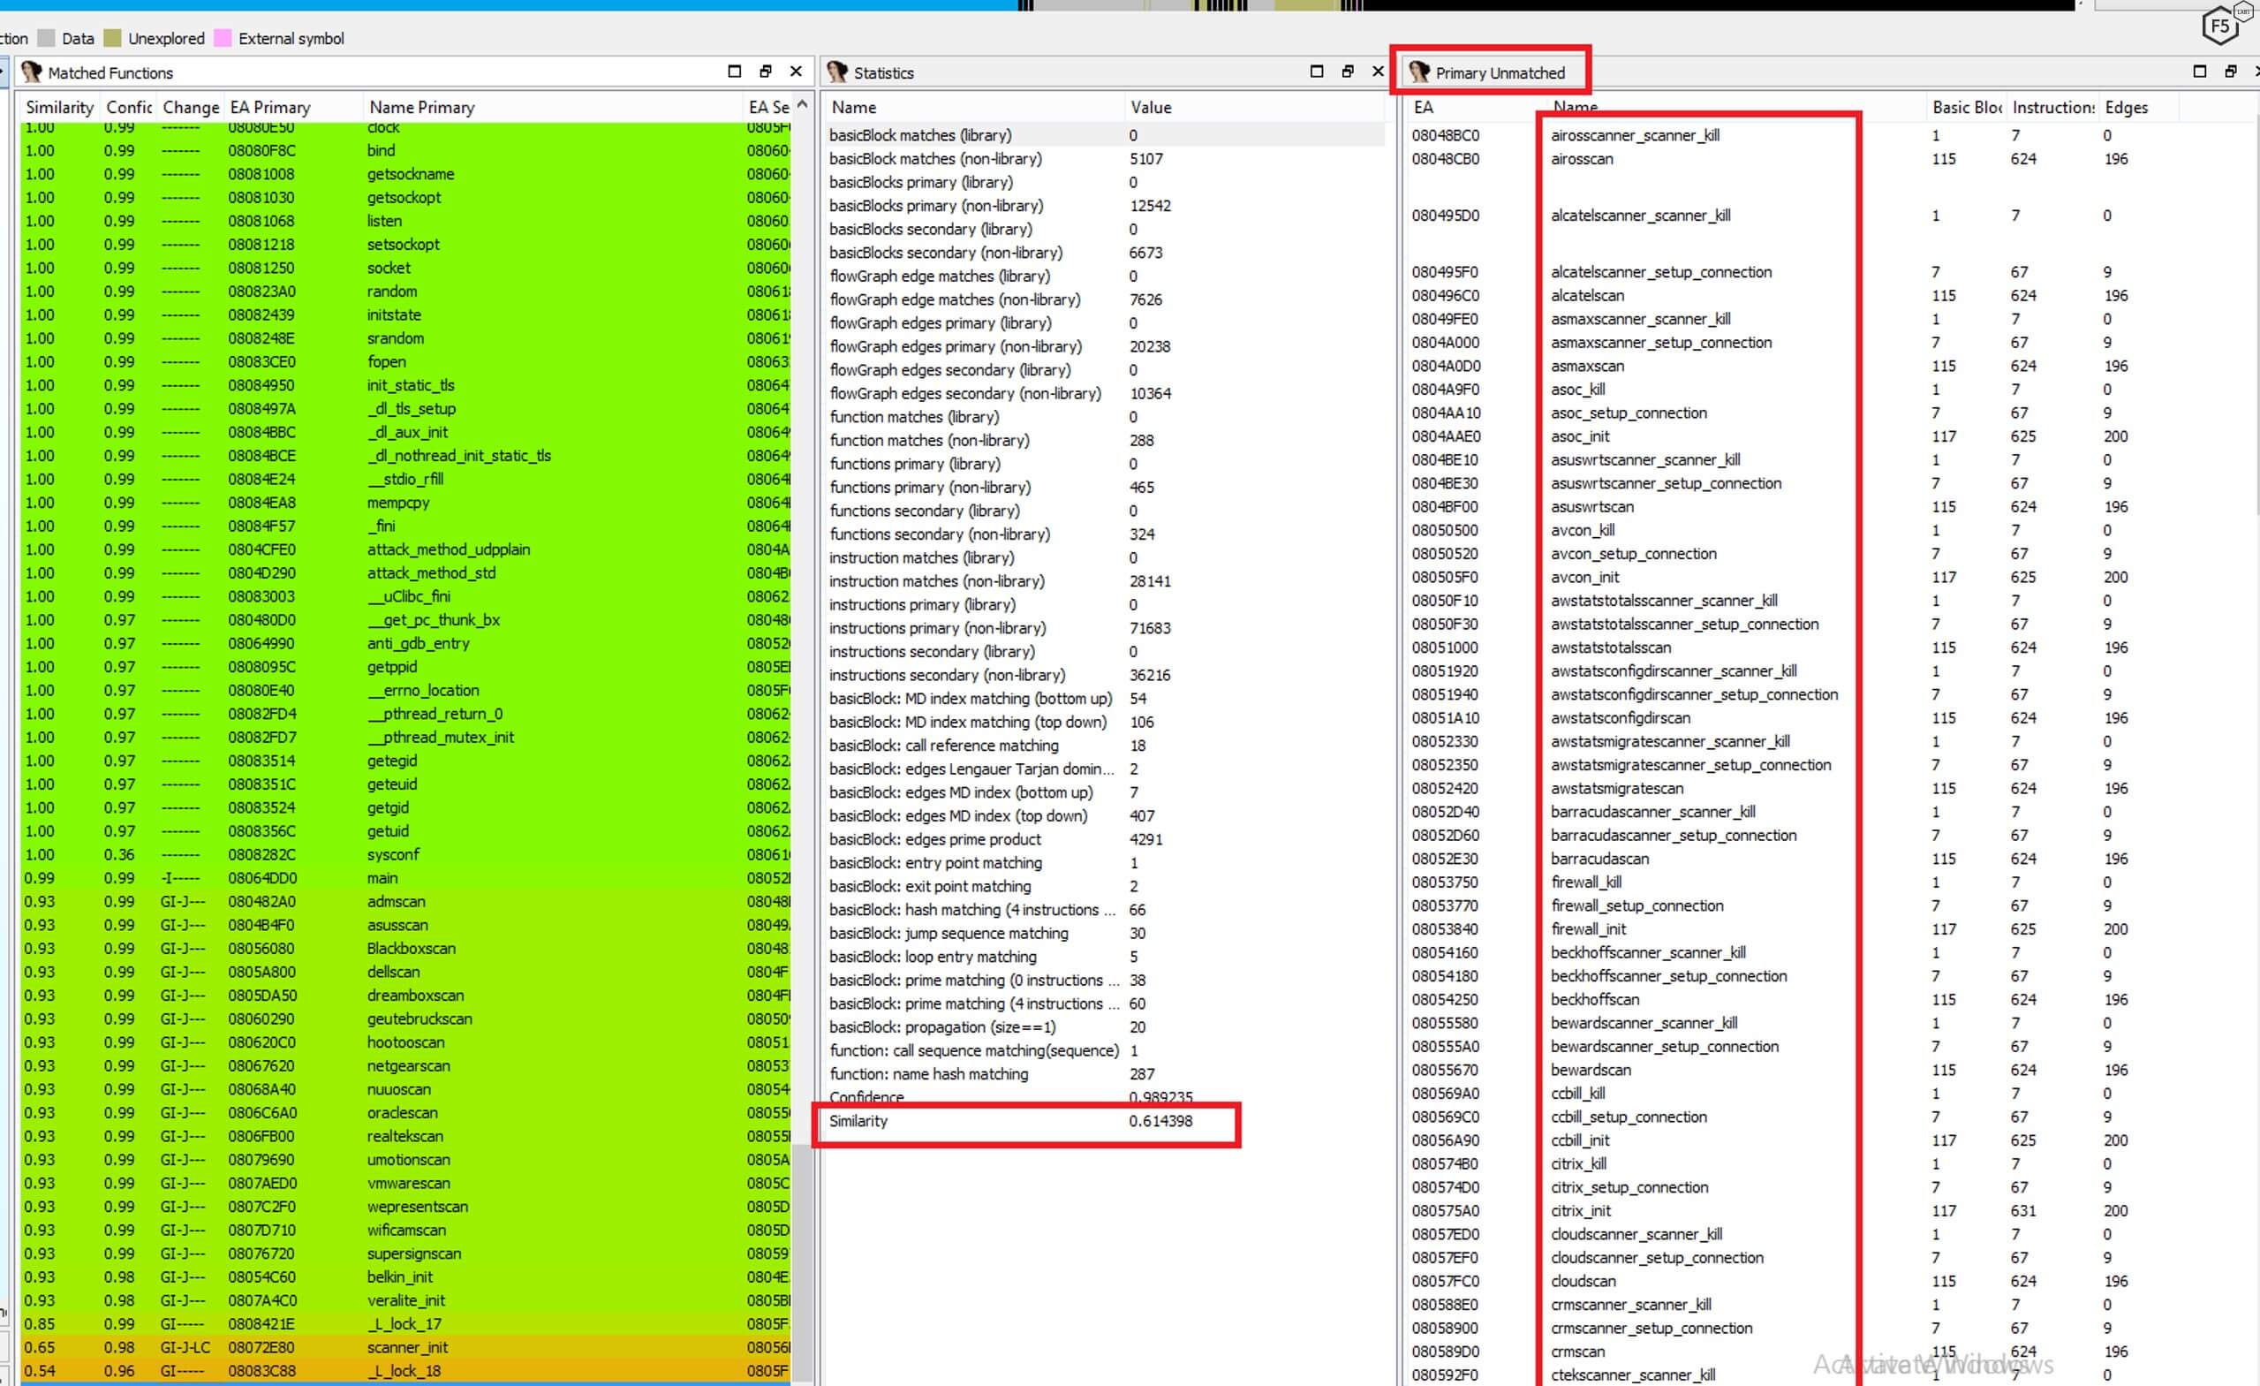Click the Primary Unmatched panel icon
Screen dimensions: 2260x1386
pyautogui.click(x=1419, y=72)
